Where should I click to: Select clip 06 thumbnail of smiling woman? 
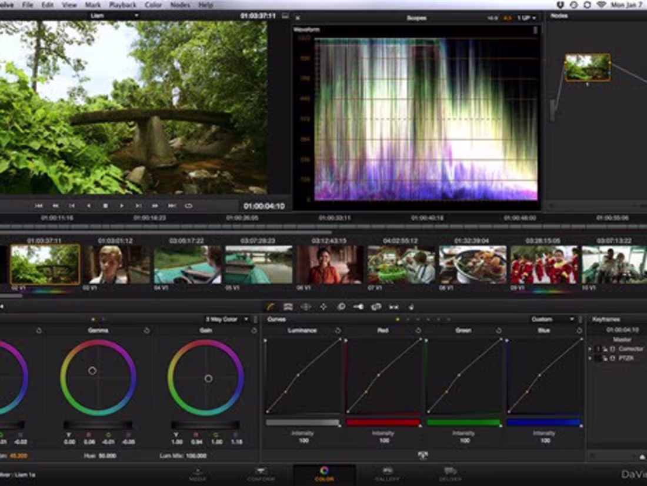point(330,264)
